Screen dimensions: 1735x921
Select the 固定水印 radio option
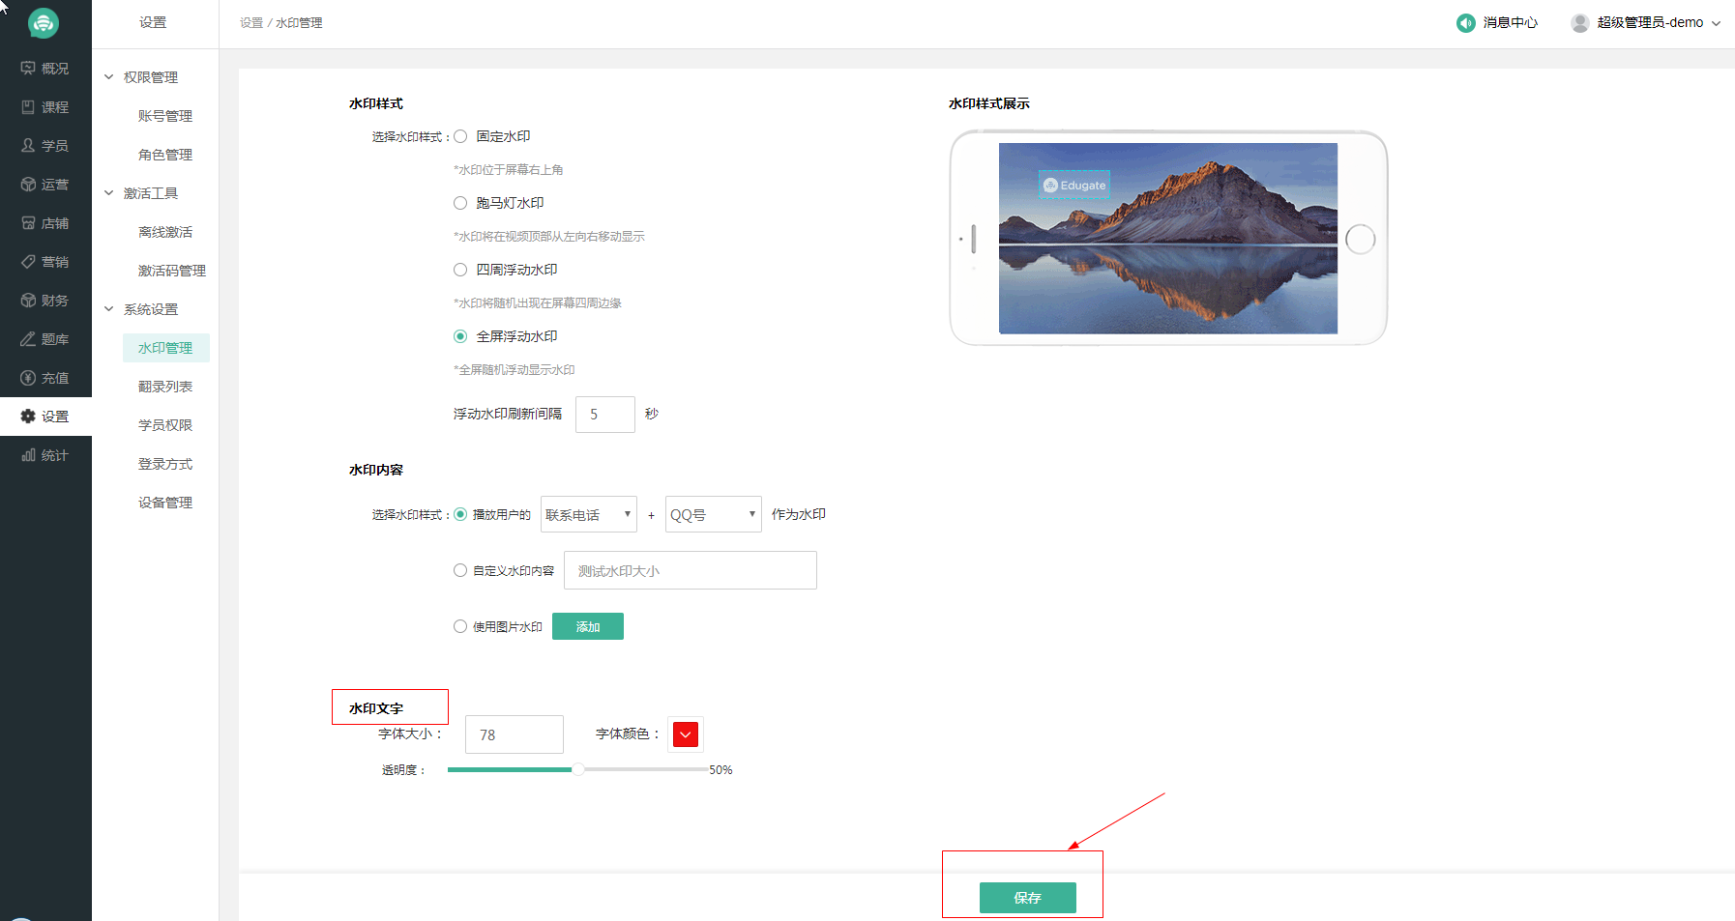pos(460,136)
